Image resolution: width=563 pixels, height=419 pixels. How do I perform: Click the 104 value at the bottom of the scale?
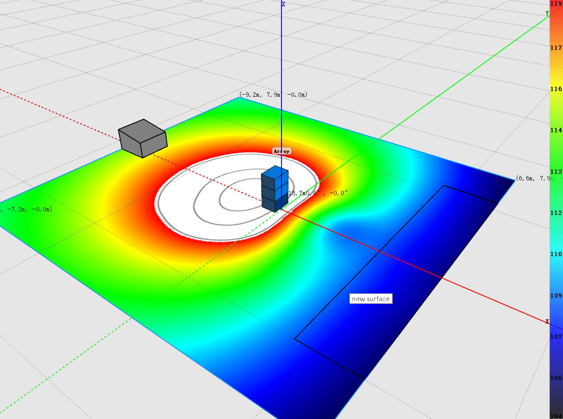(x=556, y=416)
